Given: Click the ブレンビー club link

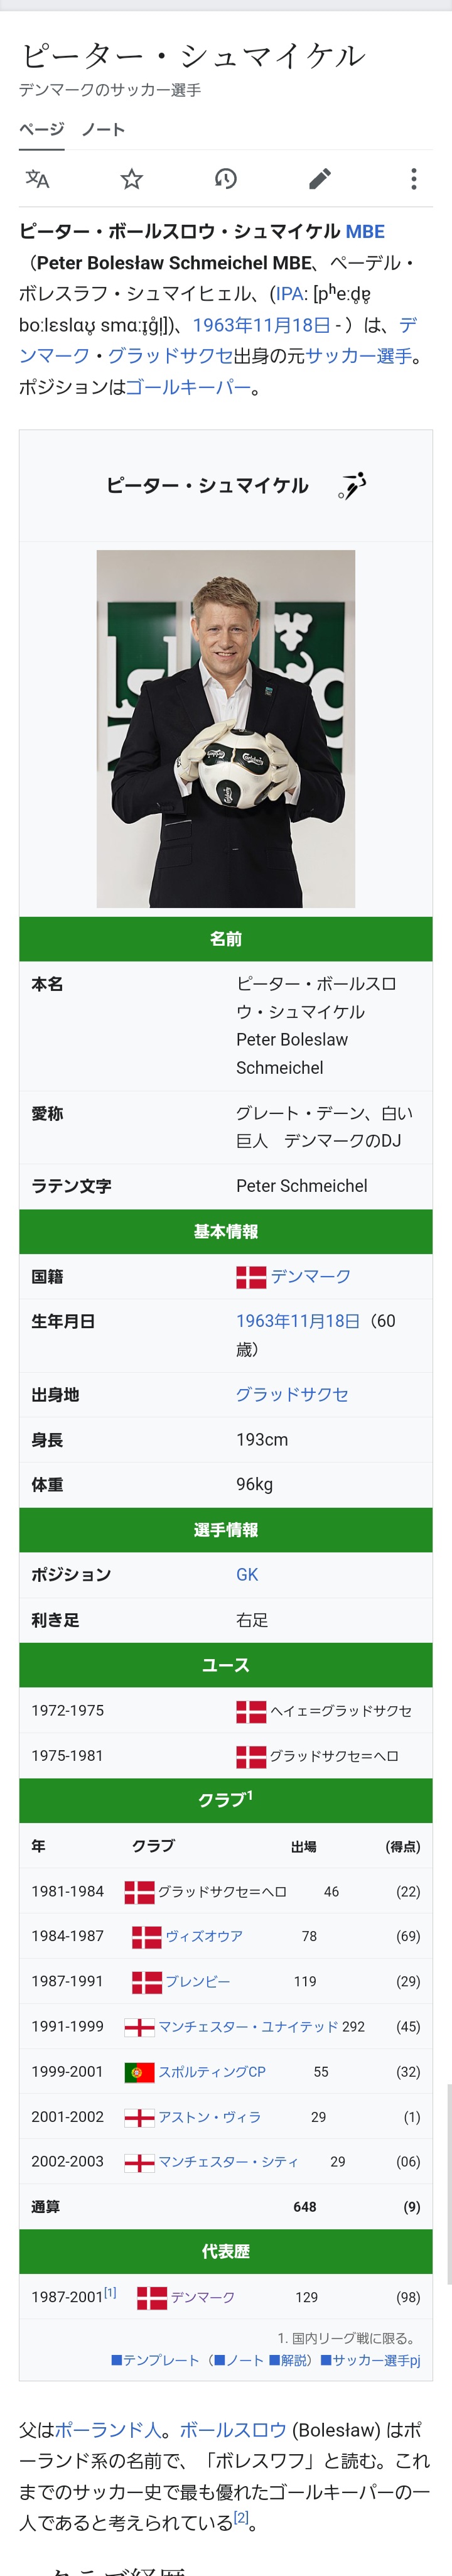Looking at the screenshot, I should point(198,1981).
